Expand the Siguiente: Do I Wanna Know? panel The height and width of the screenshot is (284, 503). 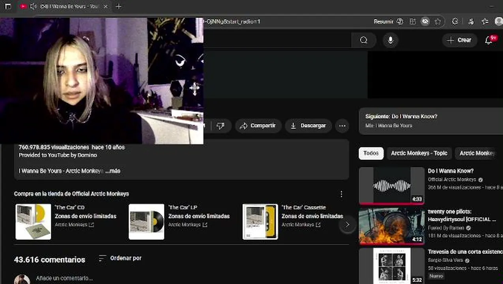[x=430, y=121]
